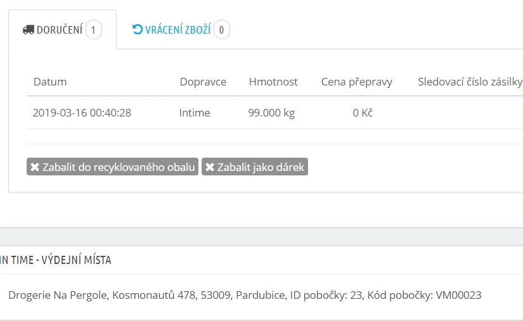Click the X icon on recycled packaging badge
This screenshot has width=523, height=321.
click(34, 167)
